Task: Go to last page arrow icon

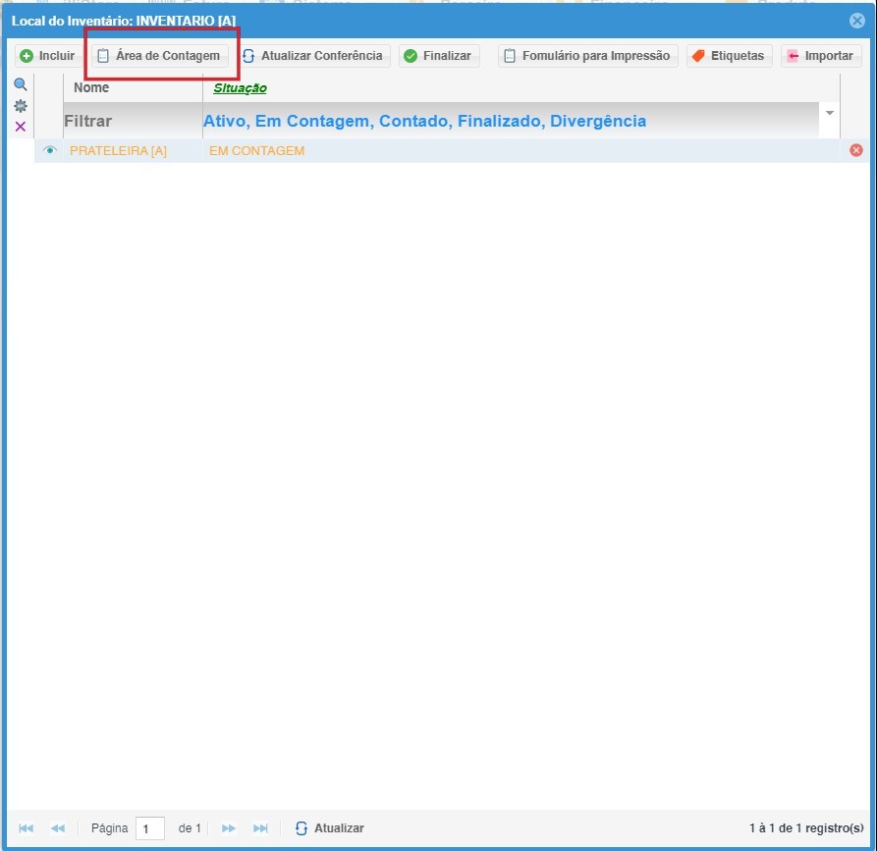Action: point(260,828)
